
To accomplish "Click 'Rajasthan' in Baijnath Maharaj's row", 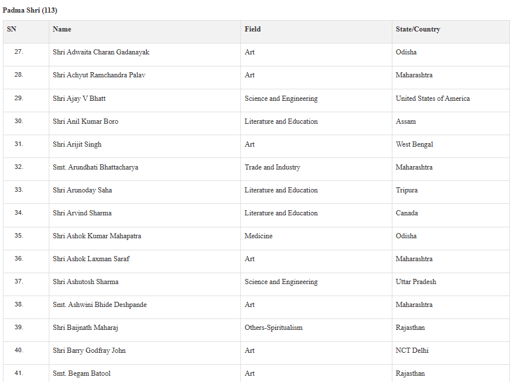I will coord(410,328).
